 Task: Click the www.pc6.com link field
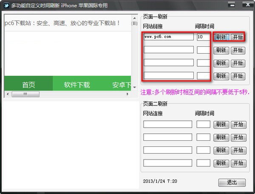pos(169,37)
